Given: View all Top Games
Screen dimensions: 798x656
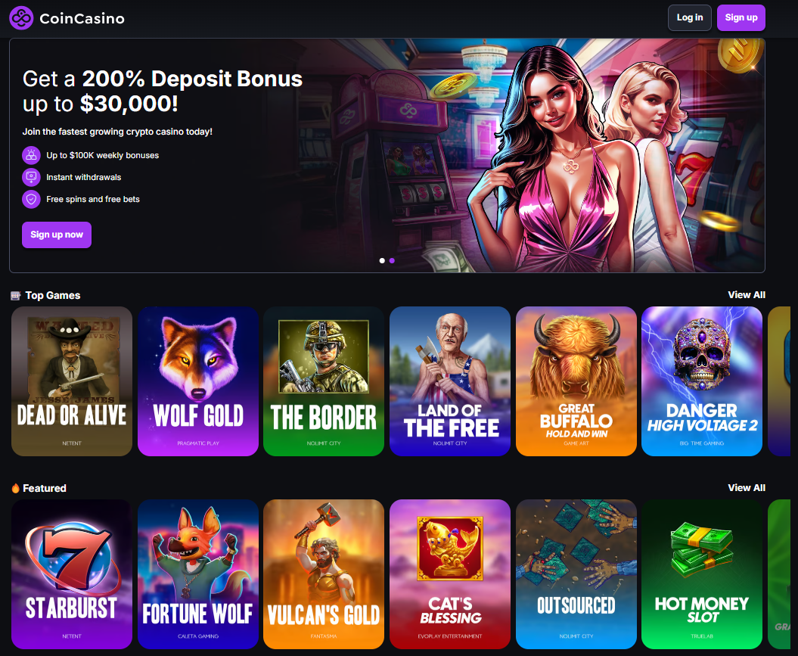Looking at the screenshot, I should tap(747, 295).
